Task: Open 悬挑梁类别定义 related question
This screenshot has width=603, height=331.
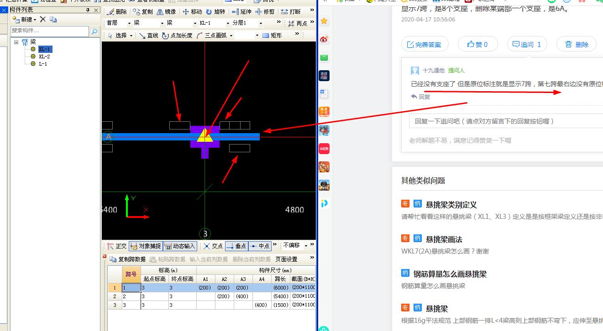Action: click(451, 205)
